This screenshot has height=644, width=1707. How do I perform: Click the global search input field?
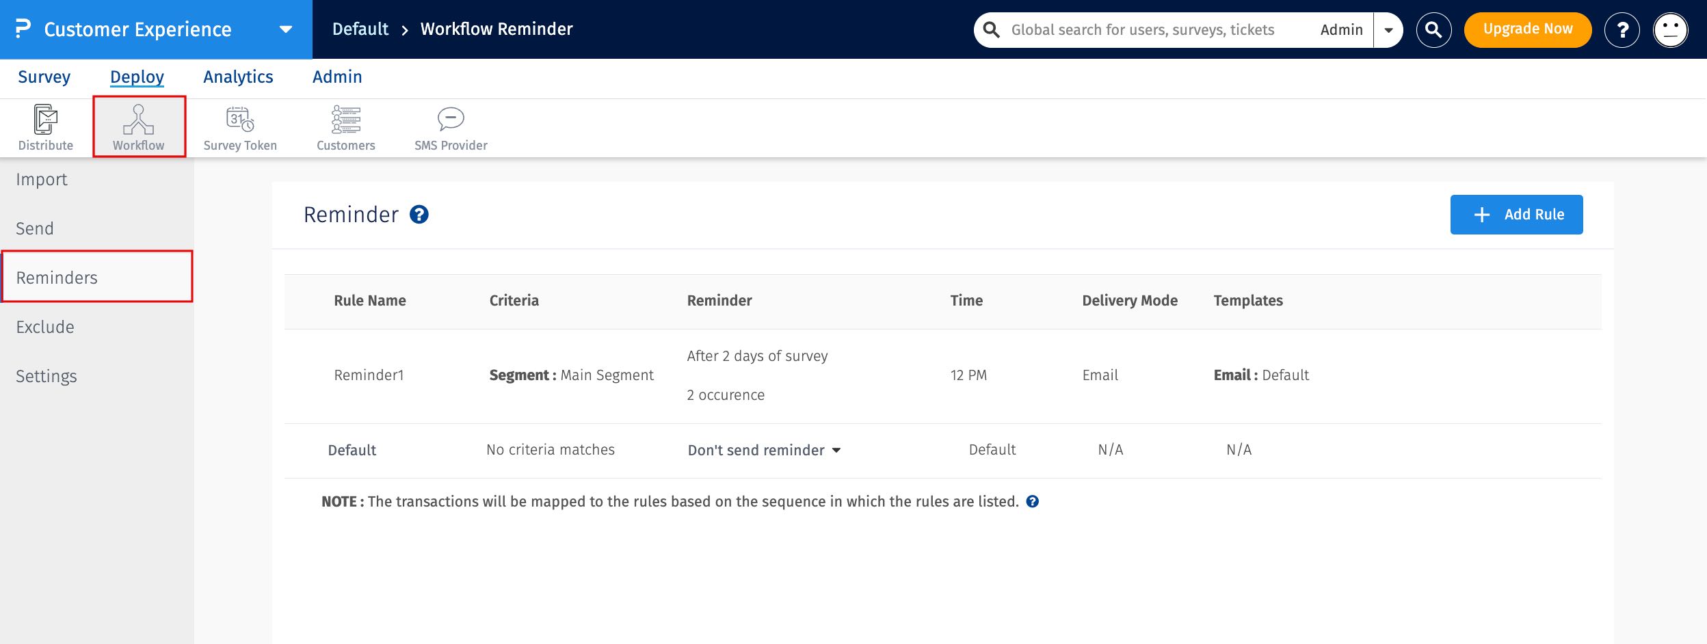1142,30
